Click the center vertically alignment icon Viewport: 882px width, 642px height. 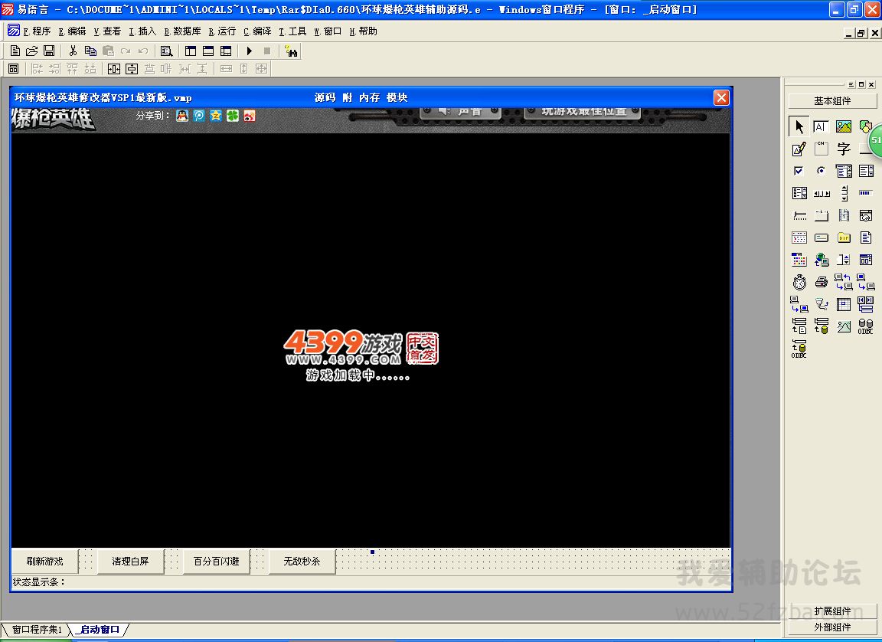tap(132, 69)
